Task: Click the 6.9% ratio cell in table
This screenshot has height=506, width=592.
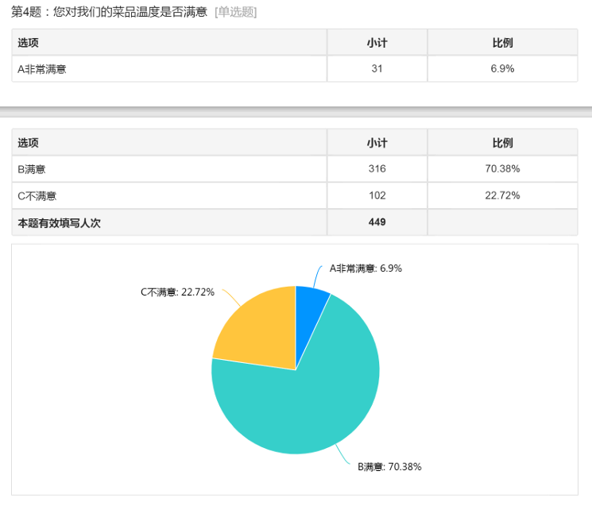Action: 502,69
